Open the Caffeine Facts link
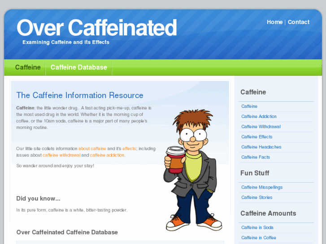Viewport: 326px width, 244px height. (x=256, y=157)
